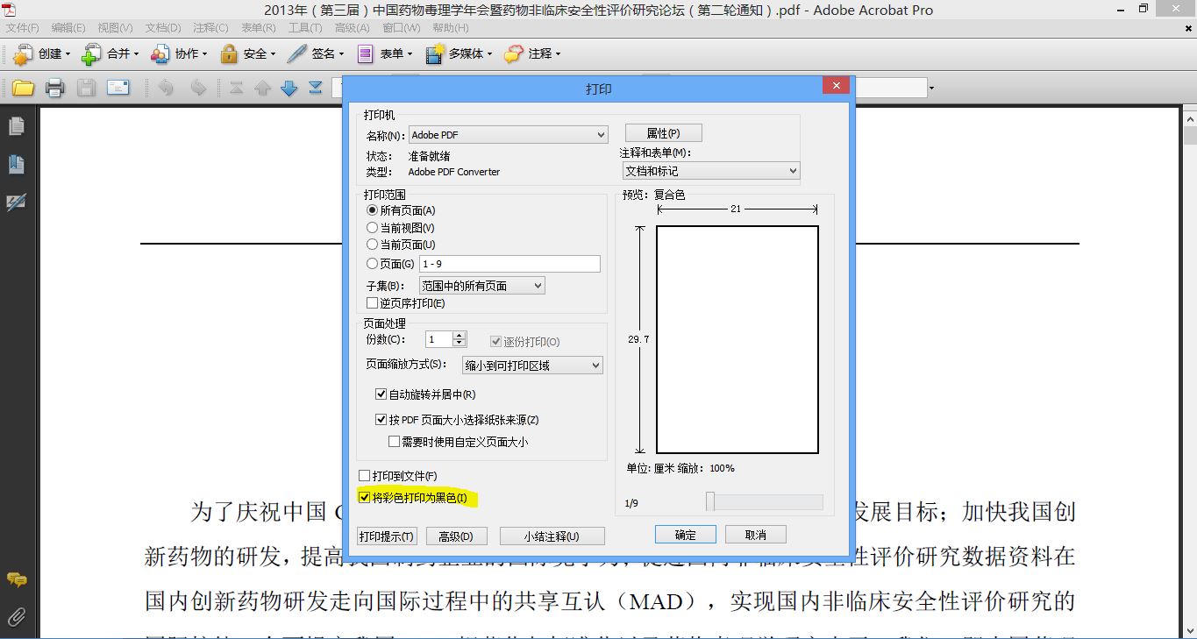Click the email envelope icon

point(118,88)
